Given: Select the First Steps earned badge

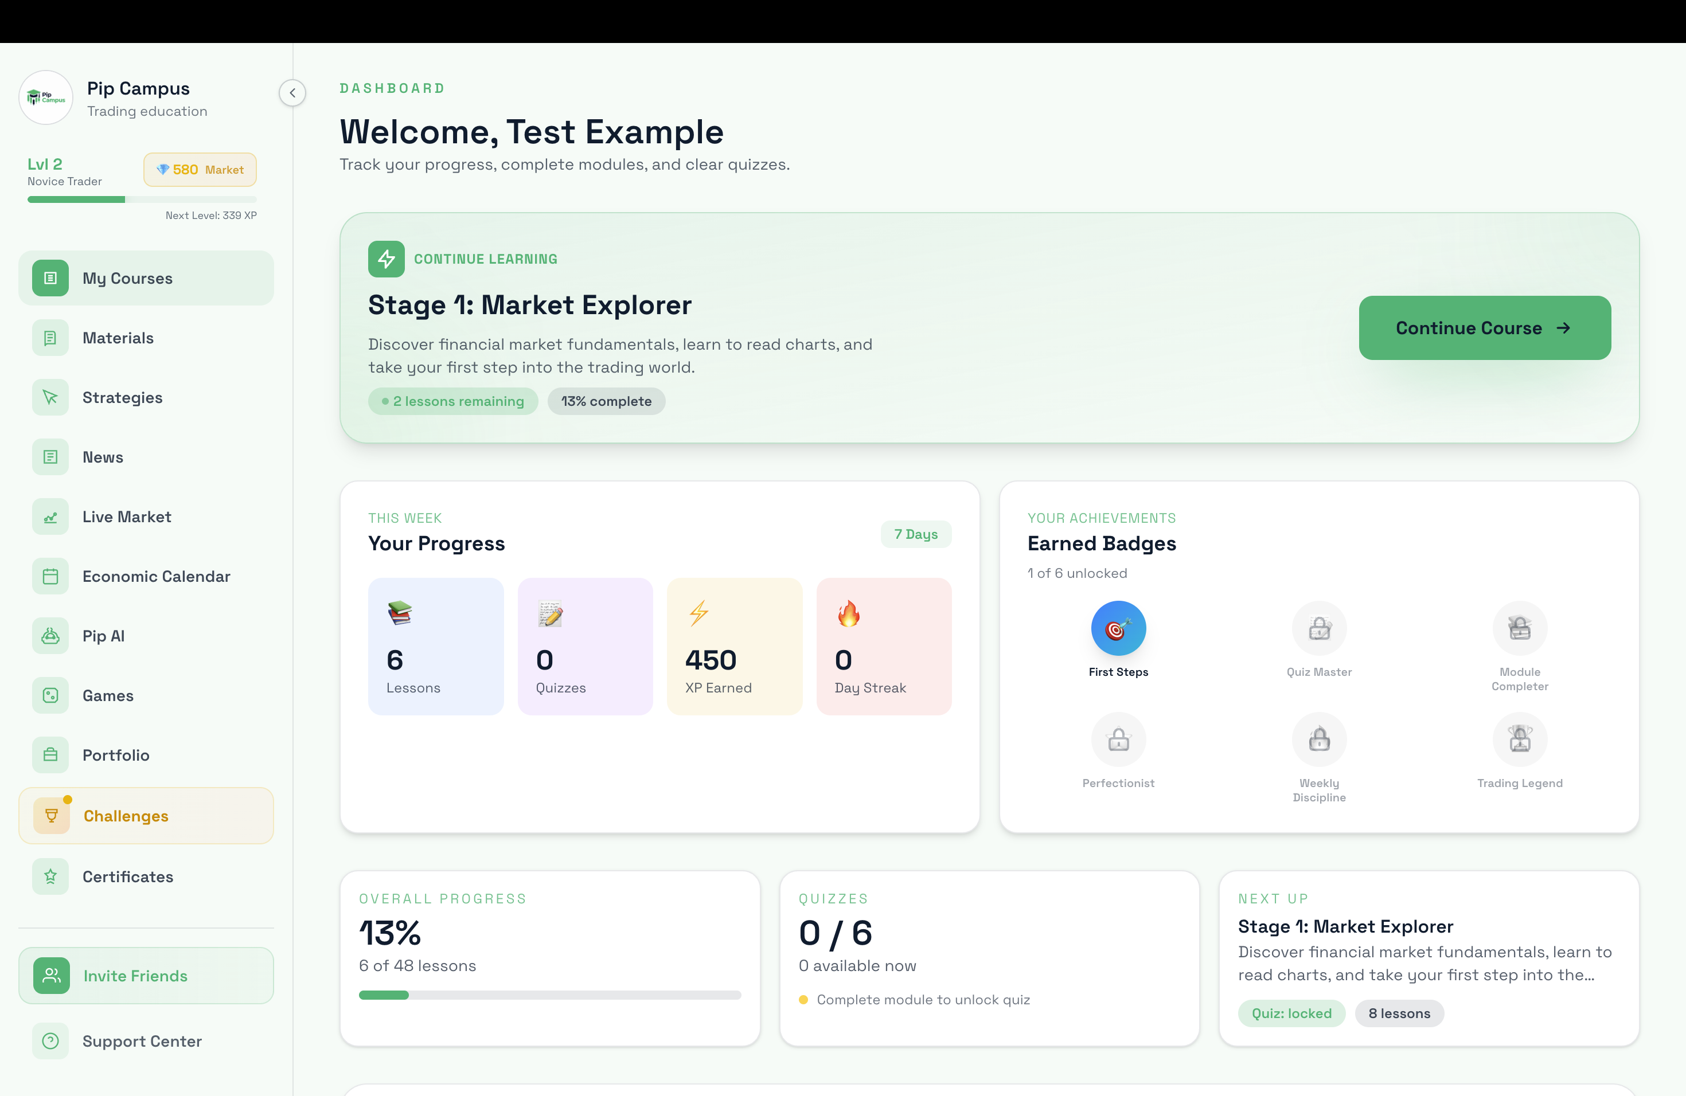Looking at the screenshot, I should point(1118,629).
